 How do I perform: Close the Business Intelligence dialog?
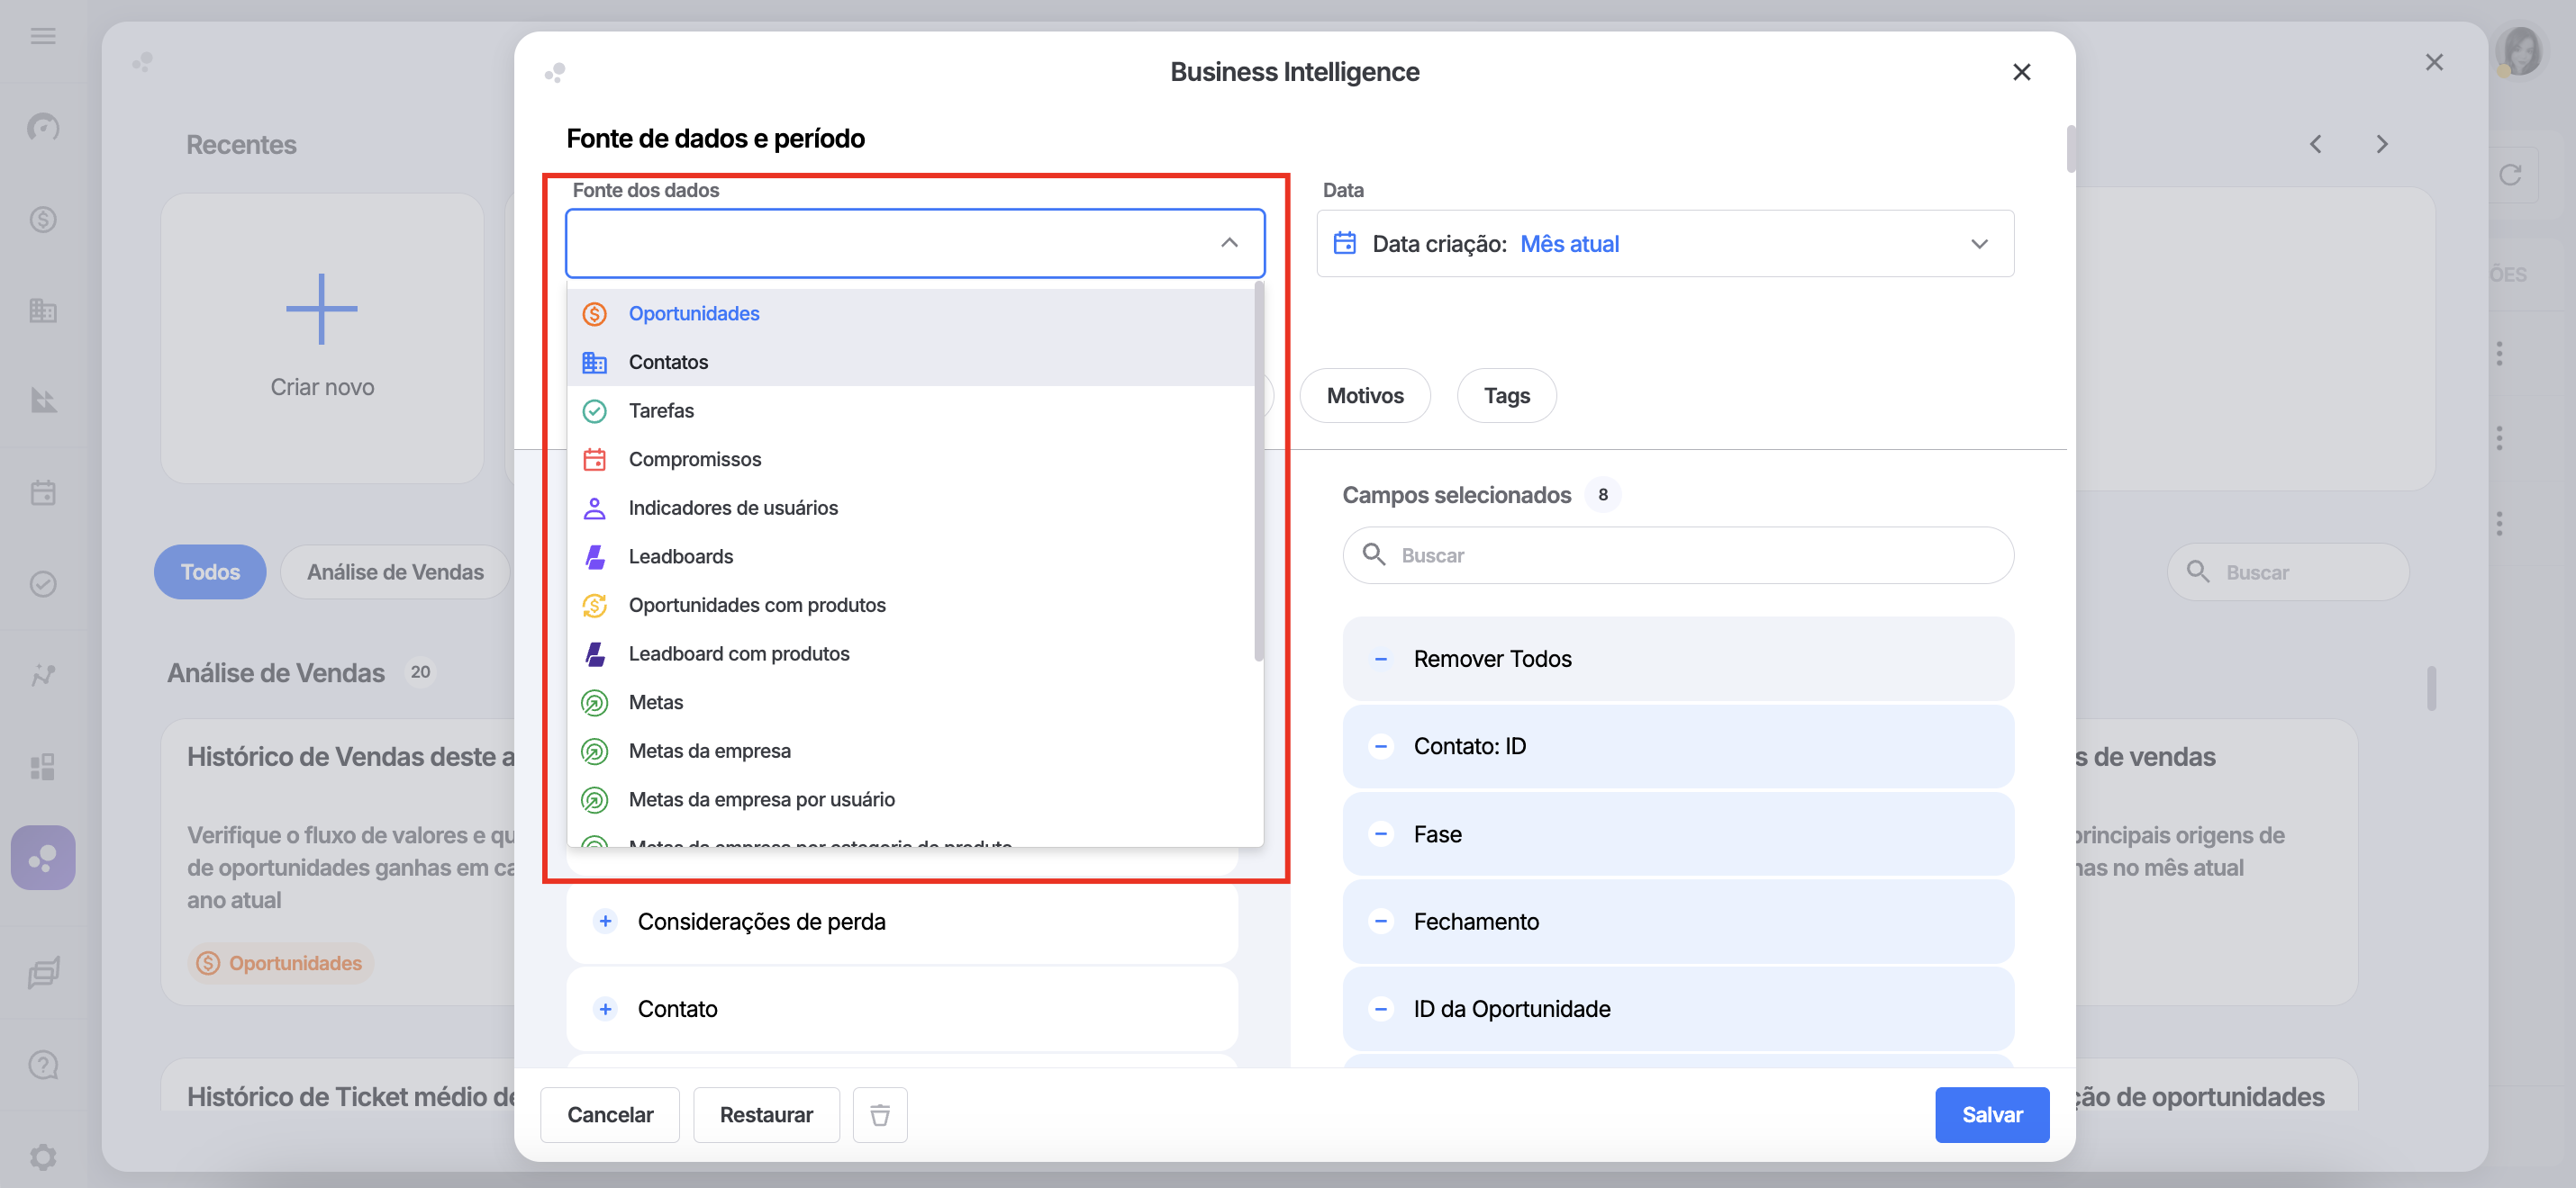click(x=2021, y=72)
